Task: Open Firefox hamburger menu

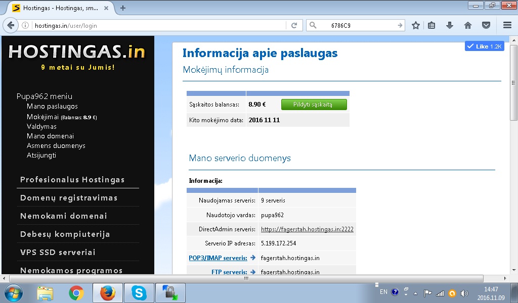Action: pos(507,25)
